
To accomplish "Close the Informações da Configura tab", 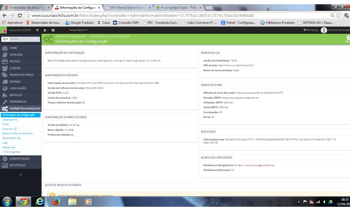I will click(99, 8).
